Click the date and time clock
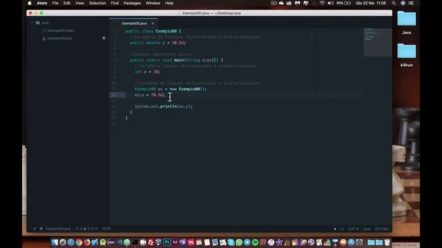This screenshot has height=248, width=442. coord(371,3)
